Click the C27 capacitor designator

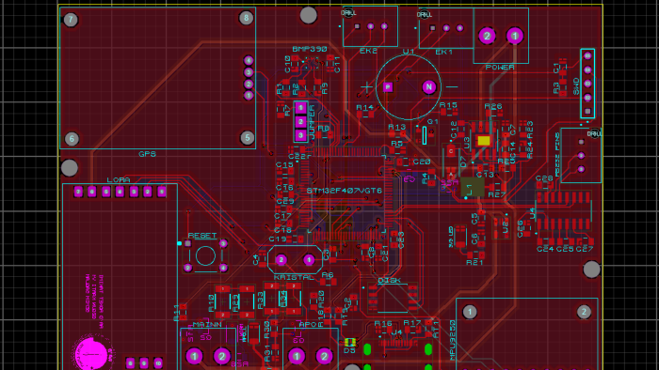585,249
